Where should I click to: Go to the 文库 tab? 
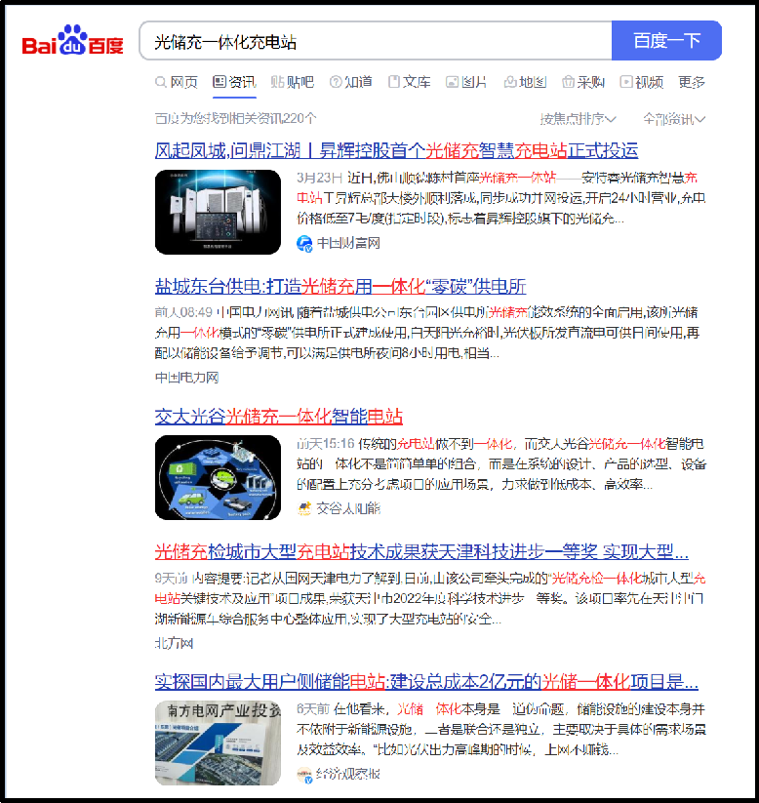tap(409, 82)
